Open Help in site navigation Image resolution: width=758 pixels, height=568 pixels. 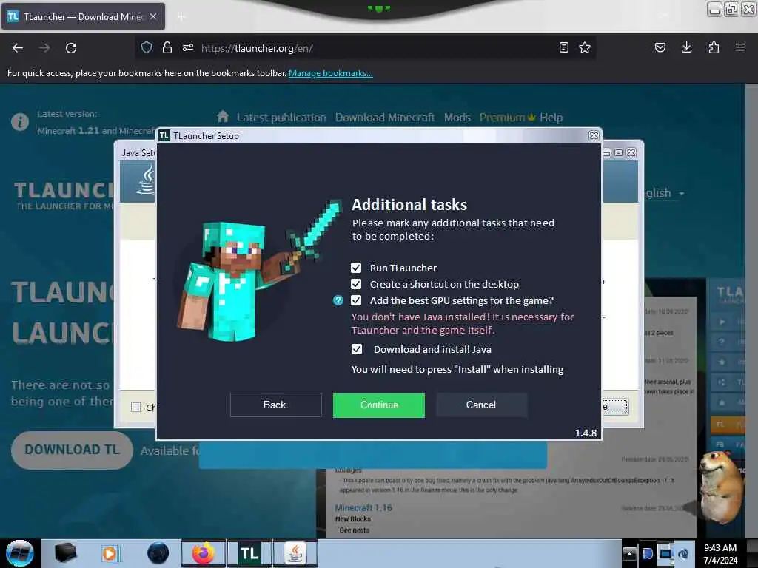click(x=551, y=118)
